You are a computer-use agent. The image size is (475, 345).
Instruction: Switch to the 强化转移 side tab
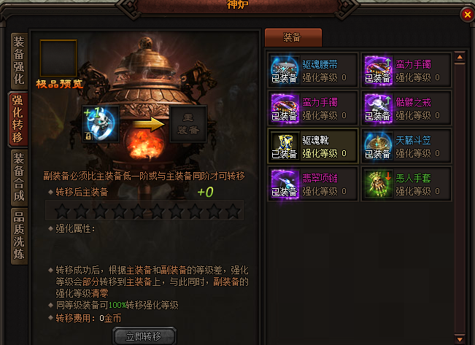(x=18, y=119)
